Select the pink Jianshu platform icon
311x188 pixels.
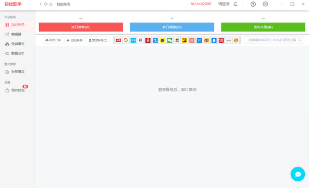click(x=192, y=40)
